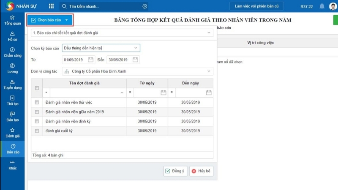Click the search magnifier icon
Image resolution: width=338 pixels, height=190 pixels.
64,6
